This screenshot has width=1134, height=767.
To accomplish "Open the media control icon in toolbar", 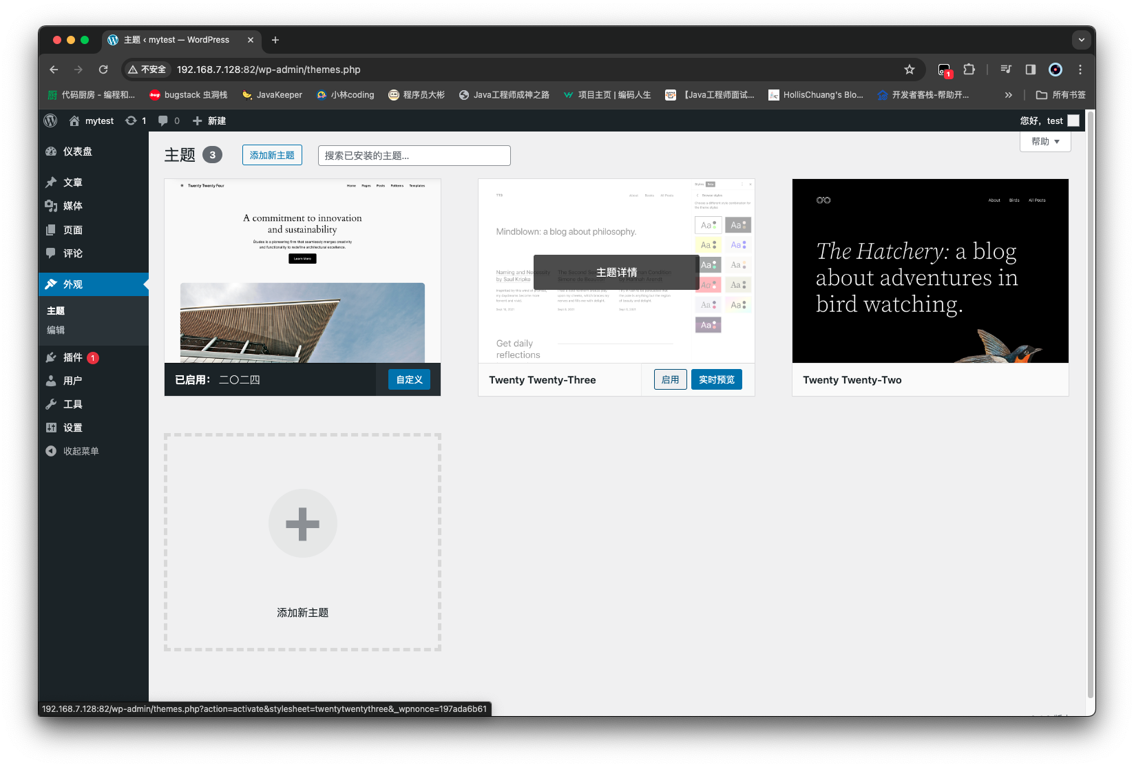I will click(1006, 70).
